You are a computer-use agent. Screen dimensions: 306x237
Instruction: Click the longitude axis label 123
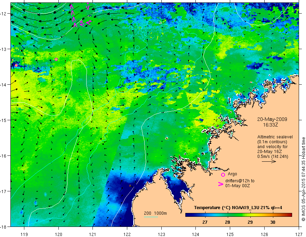pos(161,234)
